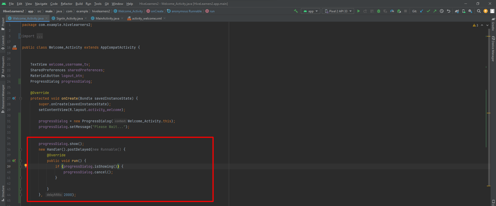Click Attach Debugger to Android Process icon

click(399, 11)
